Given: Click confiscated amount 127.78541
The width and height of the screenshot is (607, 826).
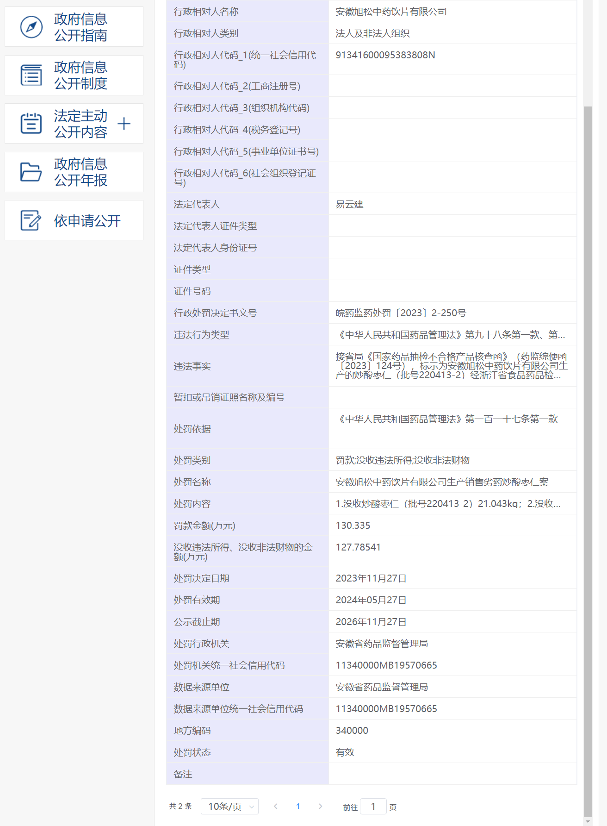Looking at the screenshot, I should 358,547.
